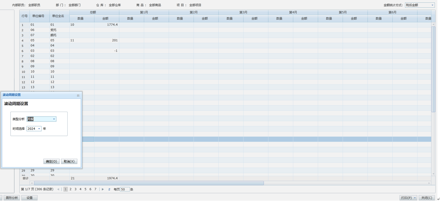The height and width of the screenshot is (201, 440).
Task: Open 图形分析 chart analysis
Action: [12, 198]
